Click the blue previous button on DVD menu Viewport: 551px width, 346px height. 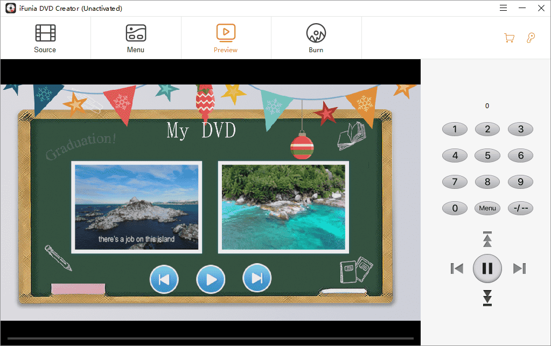[x=164, y=279]
